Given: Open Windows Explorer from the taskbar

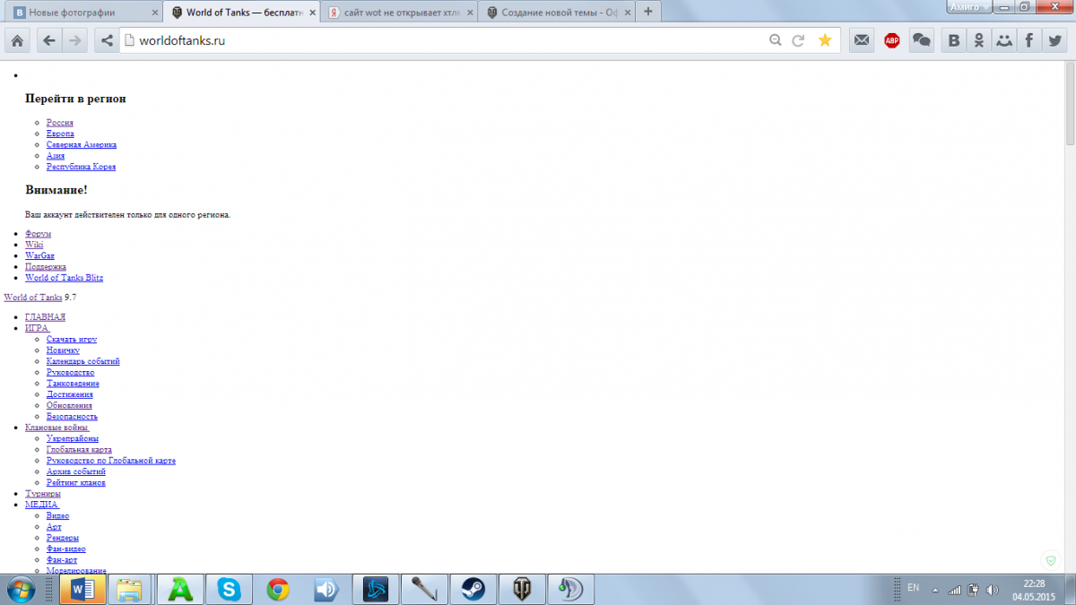Looking at the screenshot, I should pos(130,589).
